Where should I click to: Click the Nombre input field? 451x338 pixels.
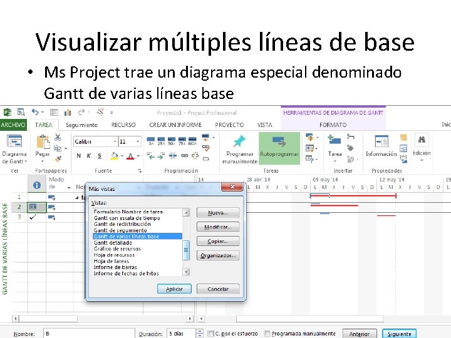coord(89,334)
